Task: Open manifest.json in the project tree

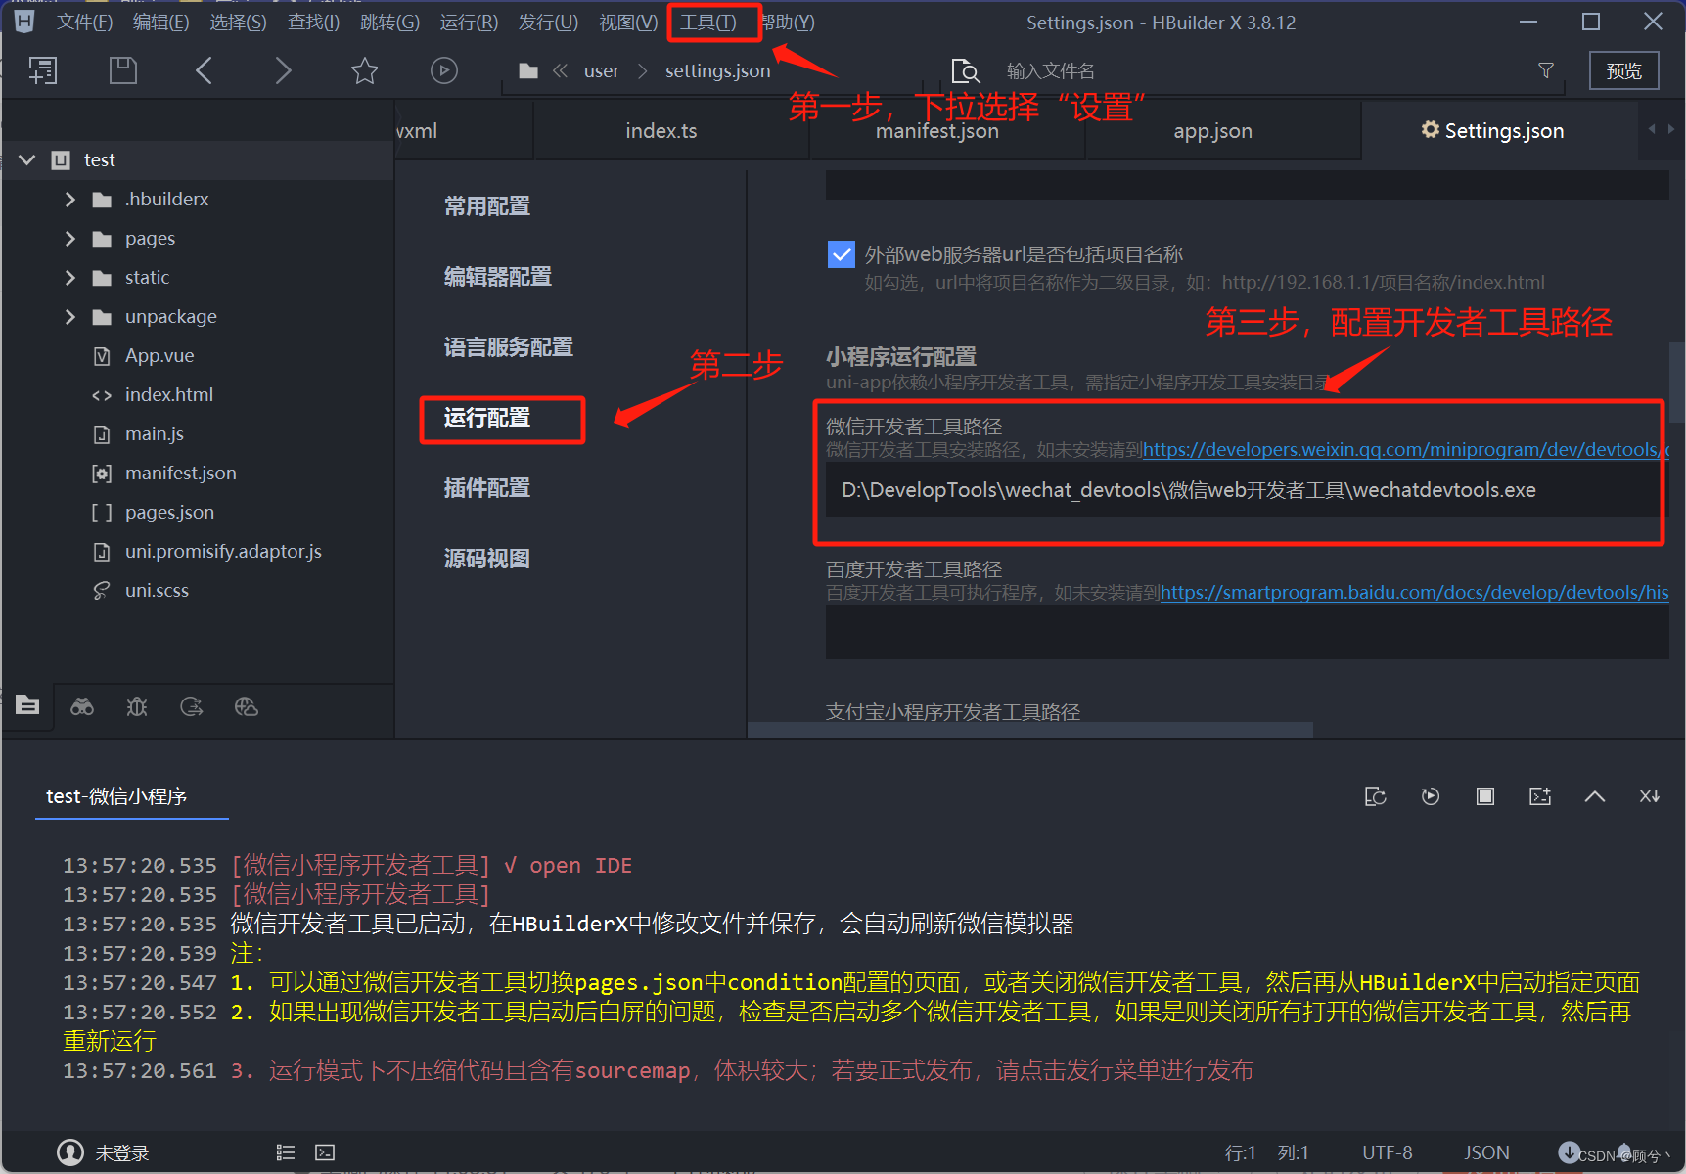Action: click(x=181, y=474)
